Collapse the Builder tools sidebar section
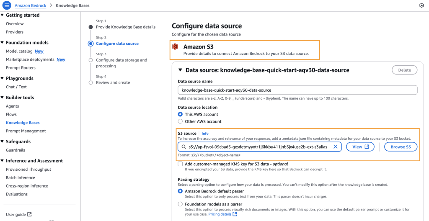Image resolution: width=429 pixels, height=221 pixels. [x=3, y=98]
